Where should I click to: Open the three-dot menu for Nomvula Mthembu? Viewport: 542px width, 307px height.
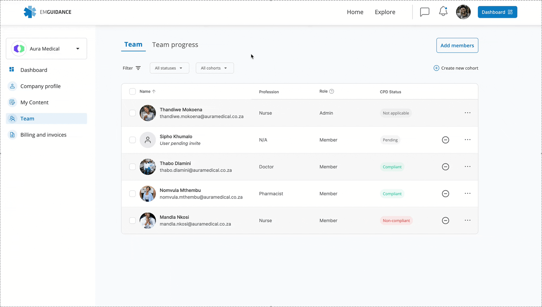coord(468,194)
